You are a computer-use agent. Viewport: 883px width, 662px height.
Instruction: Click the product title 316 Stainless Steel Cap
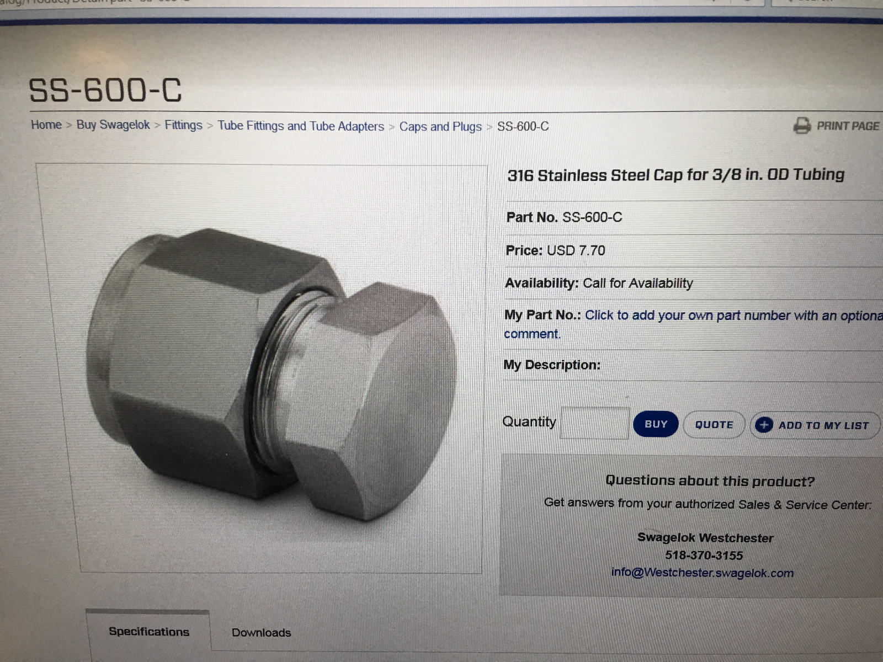point(676,175)
